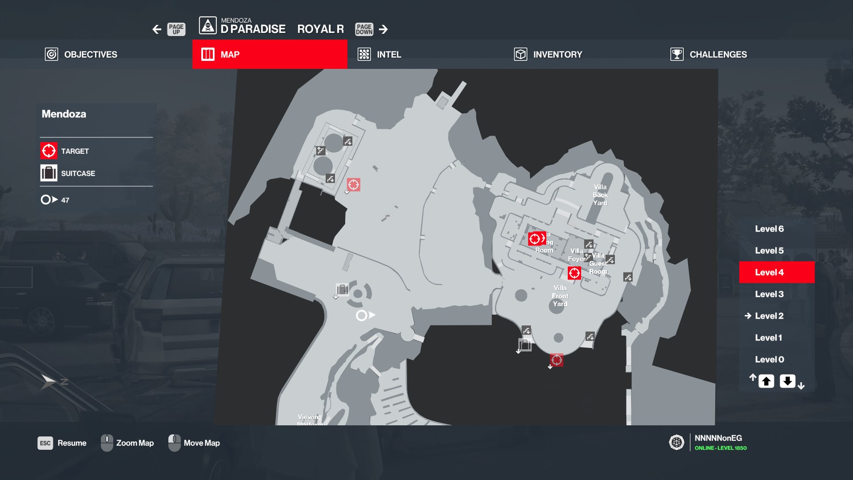Click the floor up arrow button
The height and width of the screenshot is (480, 853).
766,381
